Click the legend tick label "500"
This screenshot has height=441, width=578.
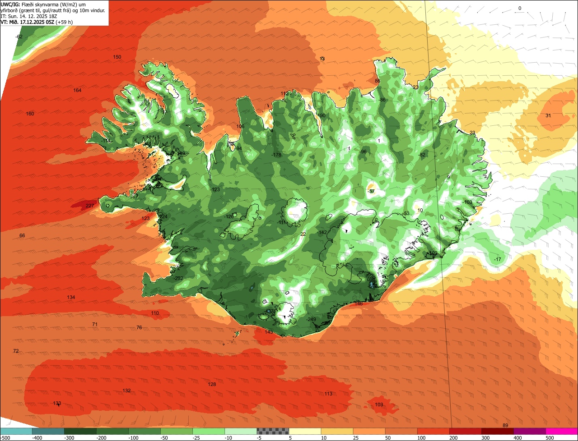(x=549, y=437)
